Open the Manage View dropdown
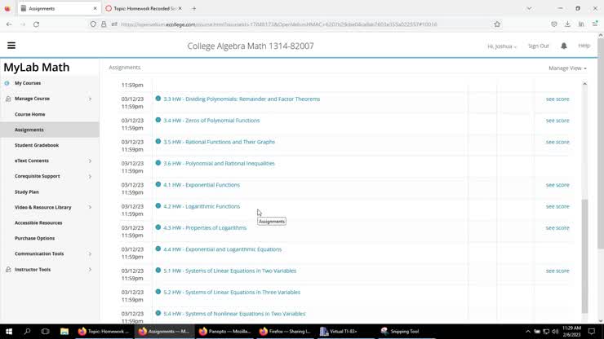Screen dimensions: 604x339 (x=567, y=68)
